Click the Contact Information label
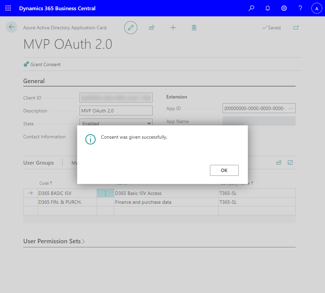Viewport: 325px width, 293px height. tap(44, 137)
